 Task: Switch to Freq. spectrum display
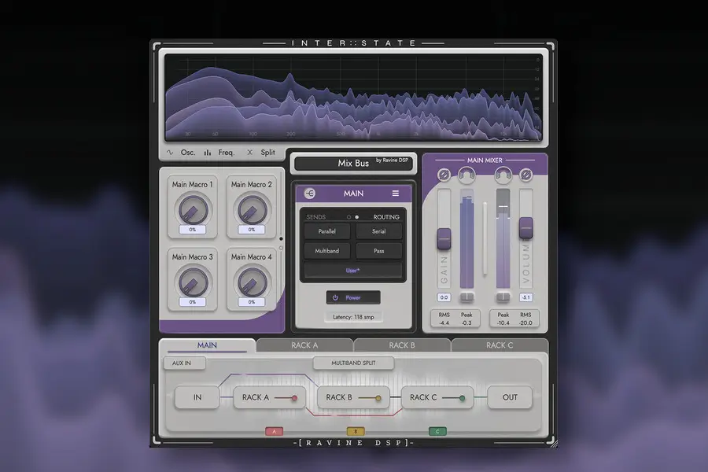(x=219, y=153)
